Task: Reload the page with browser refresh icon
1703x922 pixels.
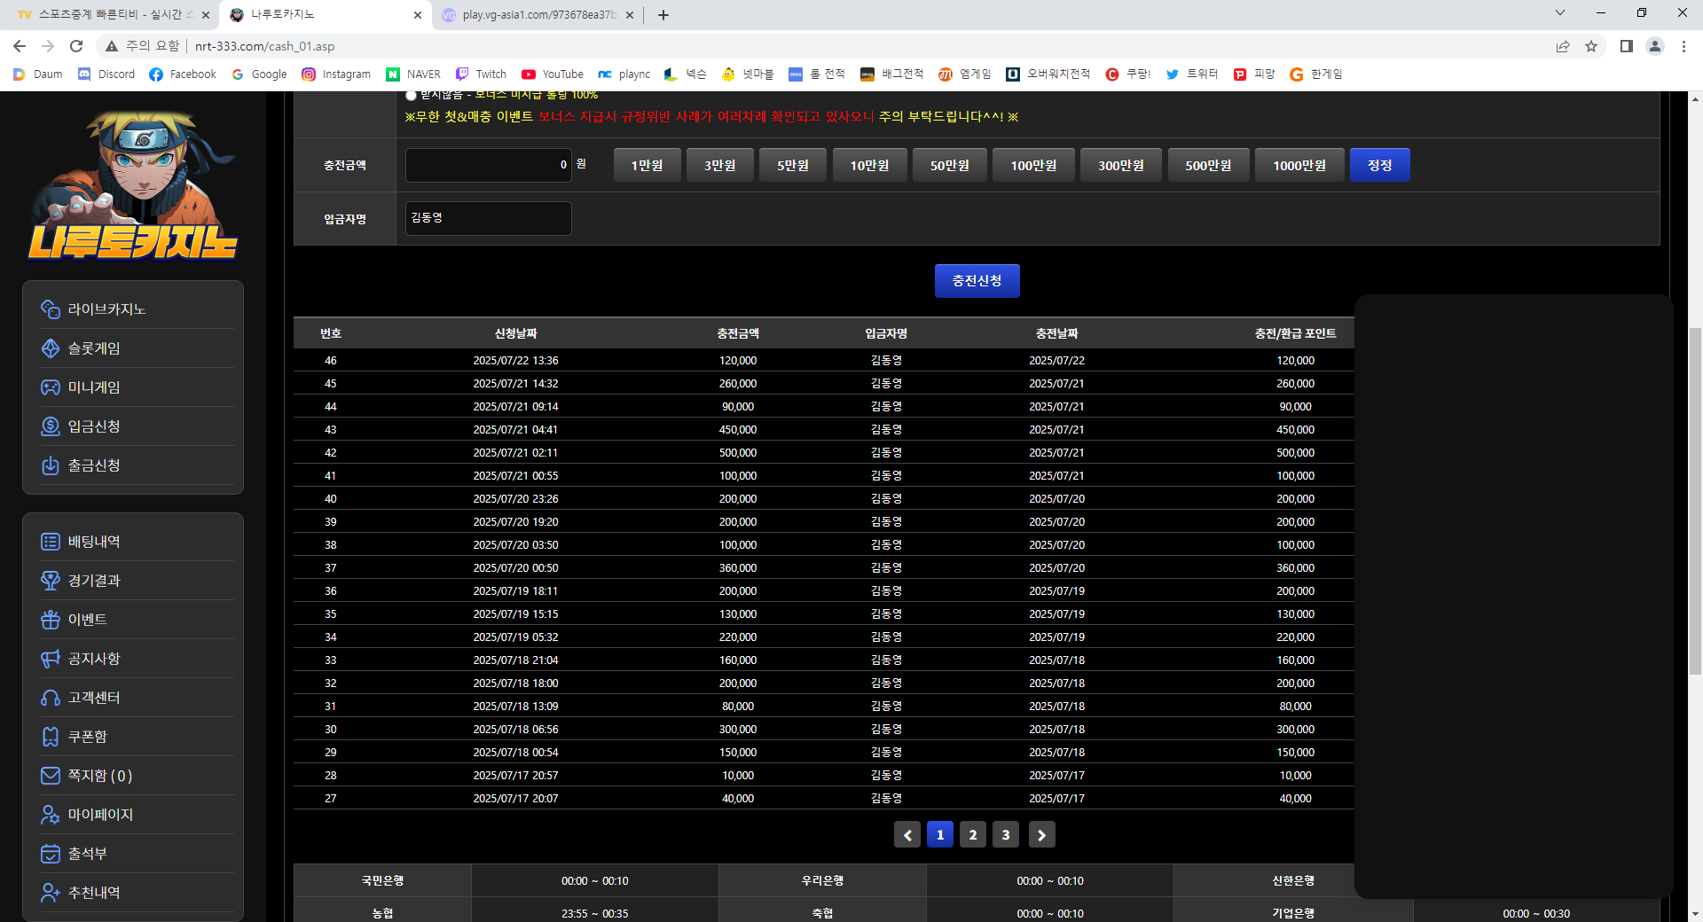Action: (76, 46)
